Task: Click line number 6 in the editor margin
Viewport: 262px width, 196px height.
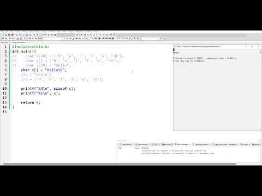Action: [x=5, y=70]
